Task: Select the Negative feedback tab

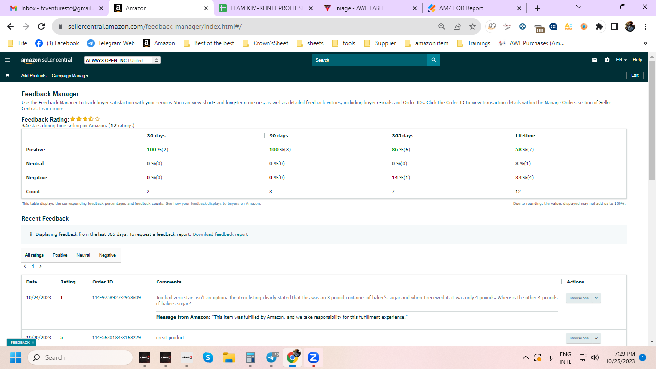Action: [x=108, y=255]
